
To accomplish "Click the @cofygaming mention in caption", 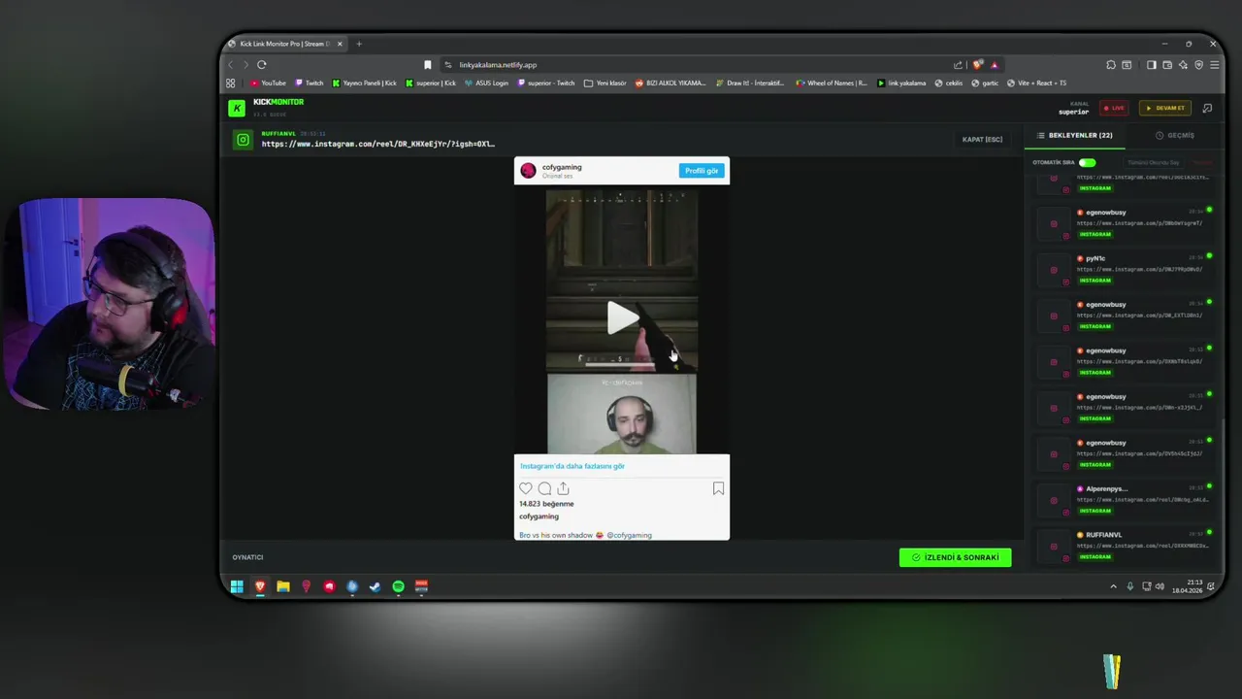I will [630, 535].
